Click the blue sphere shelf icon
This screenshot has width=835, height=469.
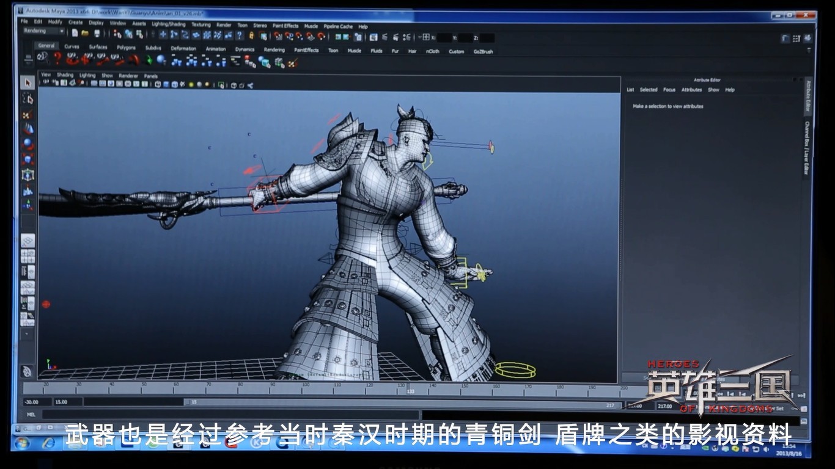tap(161, 60)
